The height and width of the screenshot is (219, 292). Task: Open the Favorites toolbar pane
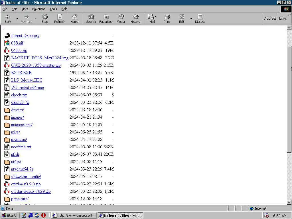coord(106,19)
